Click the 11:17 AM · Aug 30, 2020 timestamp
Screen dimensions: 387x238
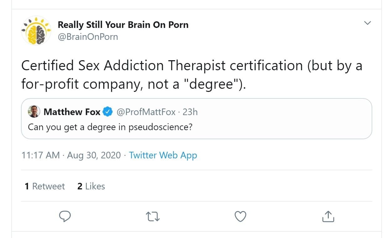click(71, 155)
